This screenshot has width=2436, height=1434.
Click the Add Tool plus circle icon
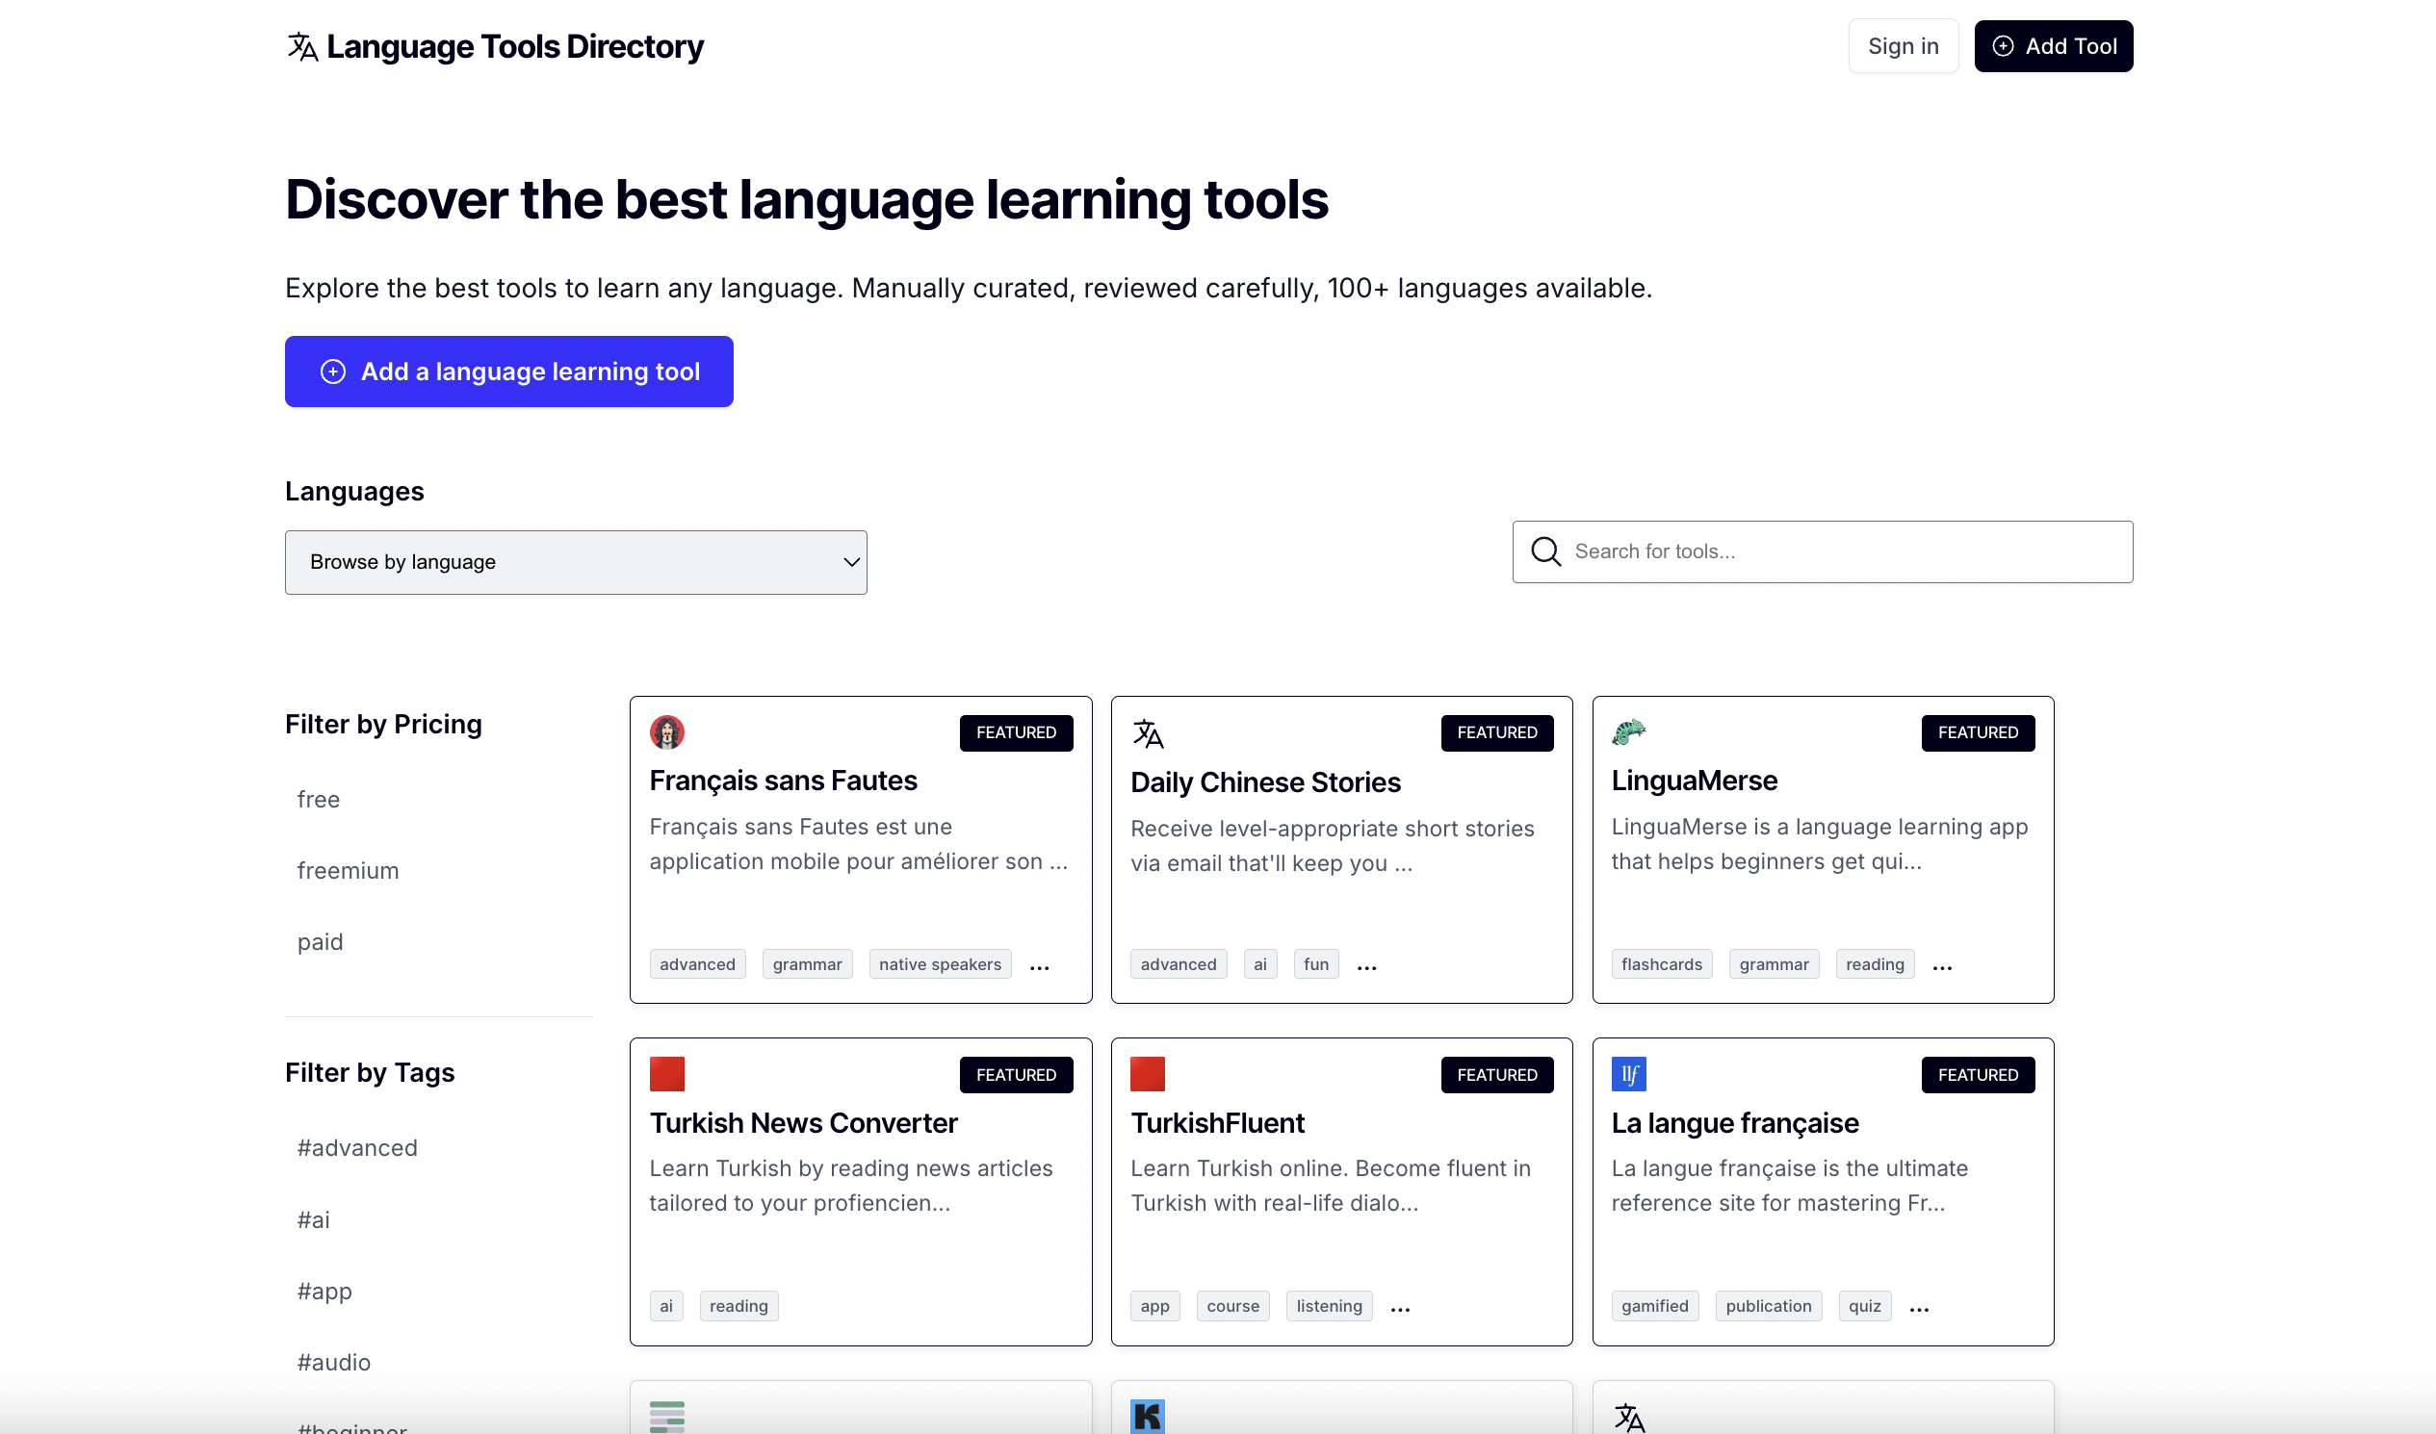pyautogui.click(x=2003, y=46)
